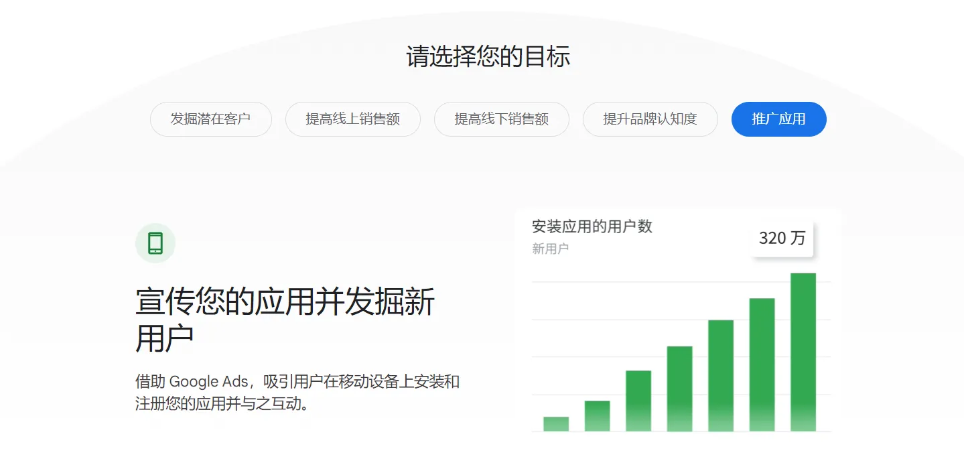Viewport: 964px width, 475px height.
Task: Click the tallest green bar in chart
Action: (x=803, y=352)
